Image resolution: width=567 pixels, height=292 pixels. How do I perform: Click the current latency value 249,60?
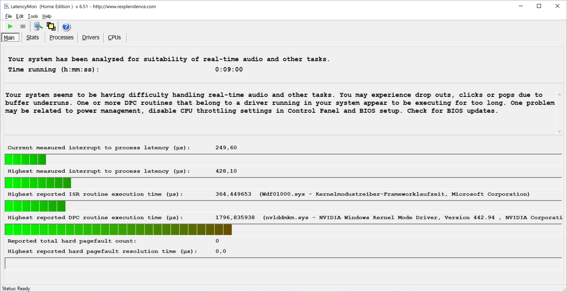point(226,148)
